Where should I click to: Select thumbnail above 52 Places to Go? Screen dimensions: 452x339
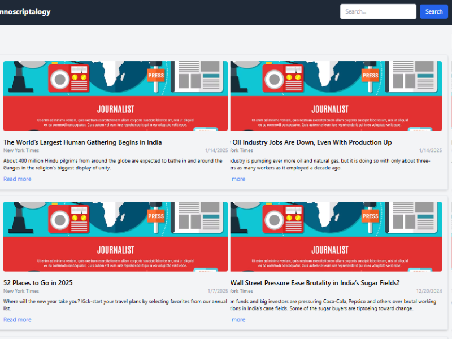coord(115,236)
